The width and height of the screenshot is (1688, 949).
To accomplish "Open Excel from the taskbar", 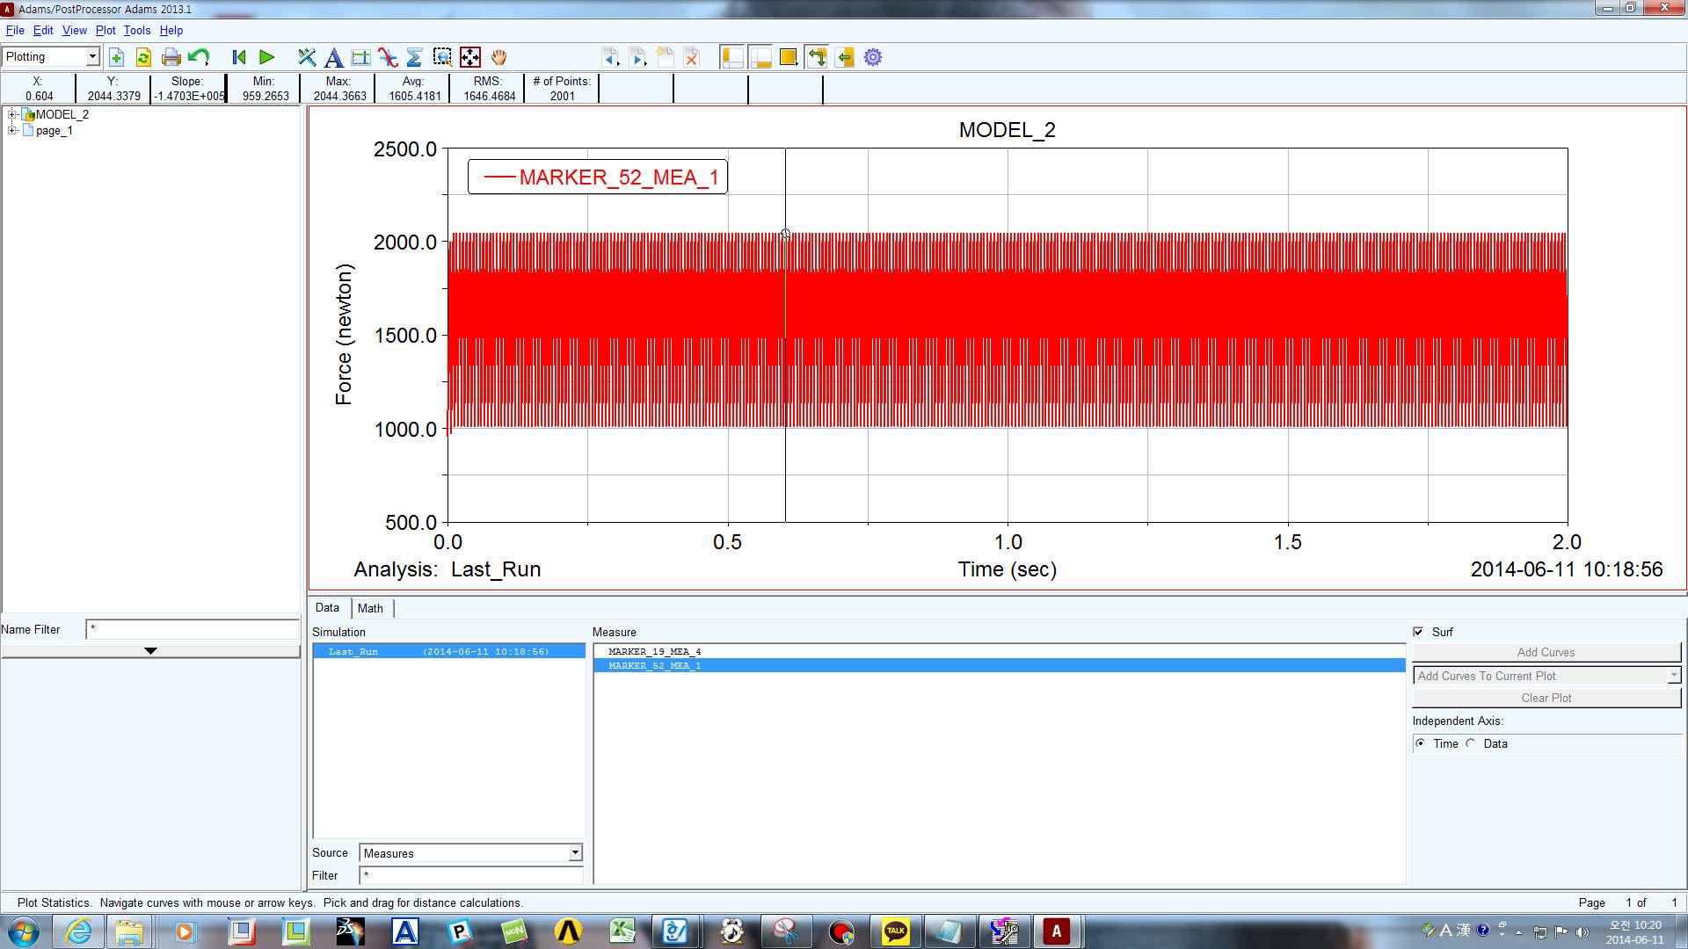I will tap(622, 931).
